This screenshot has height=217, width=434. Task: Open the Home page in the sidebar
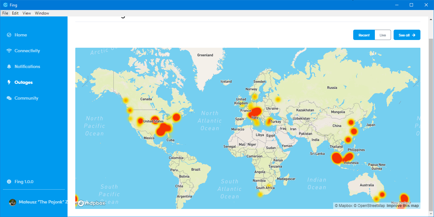[21, 35]
